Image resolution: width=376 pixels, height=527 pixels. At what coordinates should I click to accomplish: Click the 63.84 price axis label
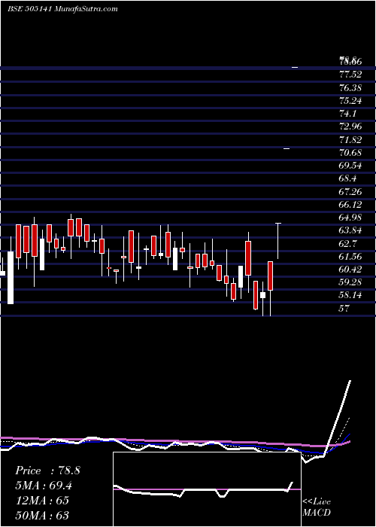click(x=351, y=230)
